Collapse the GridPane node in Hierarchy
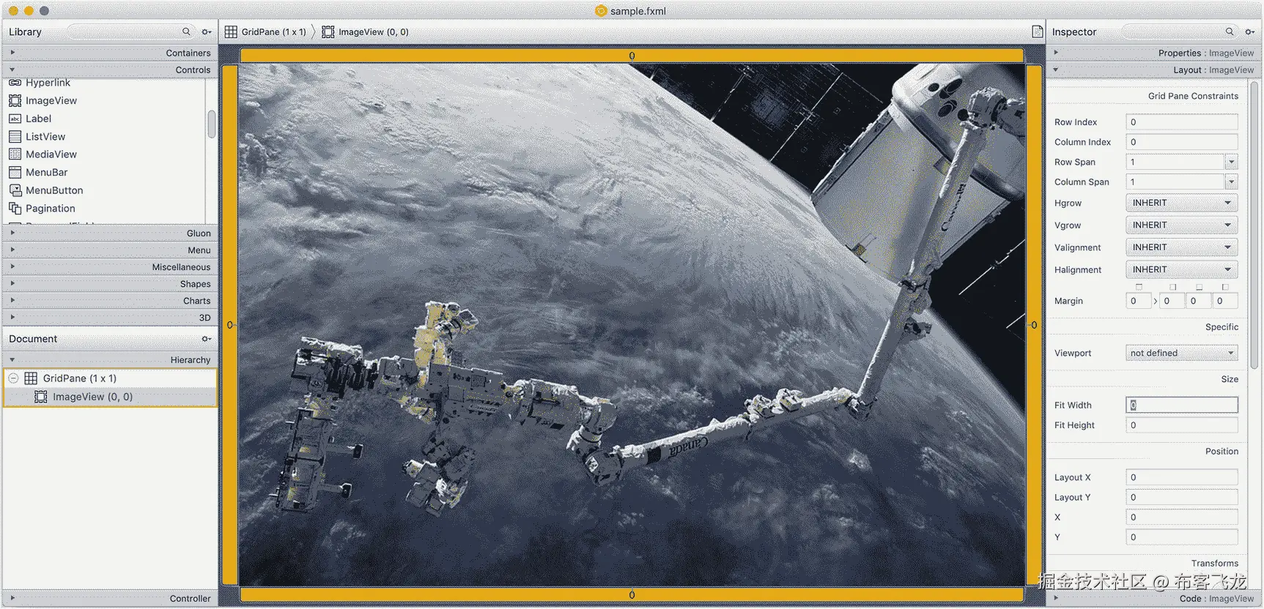 click(13, 378)
